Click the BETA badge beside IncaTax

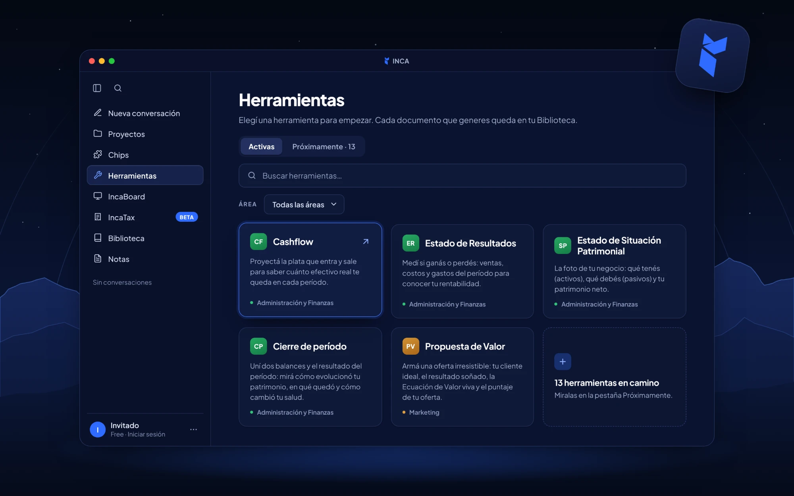click(187, 217)
